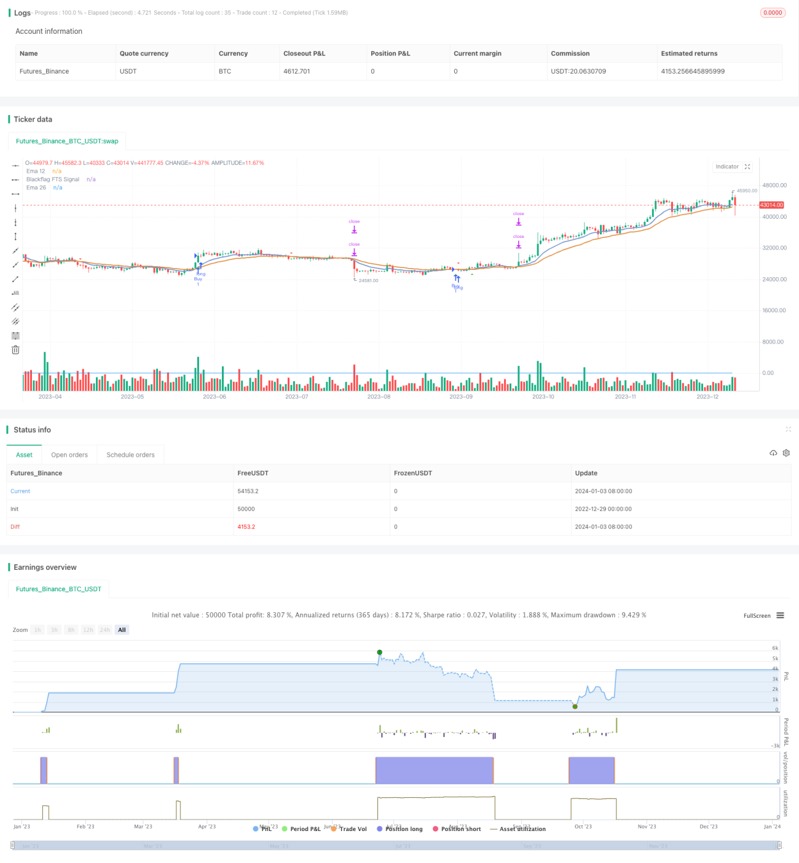Viewport: 799px width, 863px height.
Task: Switch to the Open orders tab
Action: pyautogui.click(x=69, y=455)
